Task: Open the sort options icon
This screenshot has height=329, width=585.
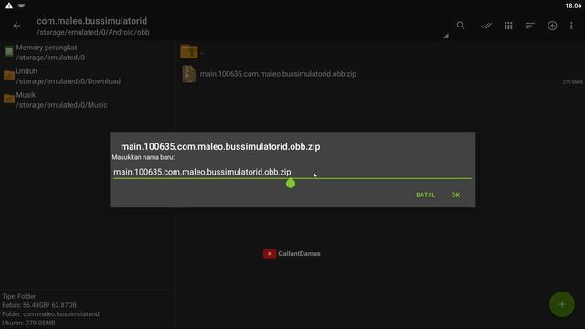Action: coord(530,26)
